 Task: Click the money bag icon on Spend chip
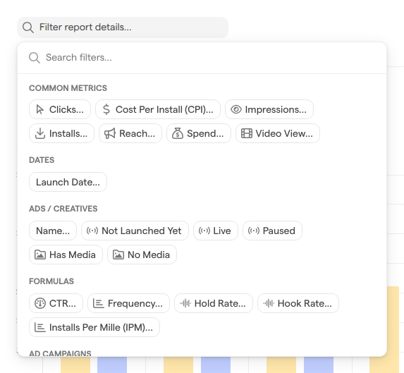pos(178,133)
